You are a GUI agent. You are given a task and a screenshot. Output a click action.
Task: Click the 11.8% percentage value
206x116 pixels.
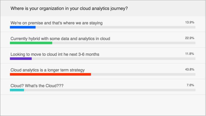[189, 54]
